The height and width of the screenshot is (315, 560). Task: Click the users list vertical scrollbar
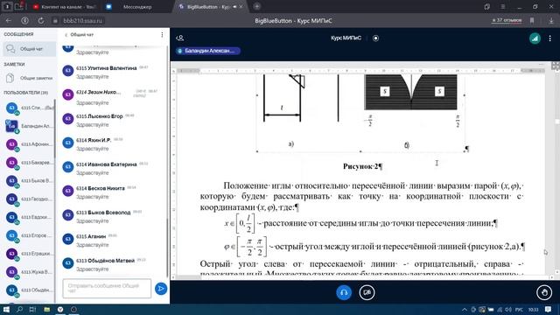54,129
